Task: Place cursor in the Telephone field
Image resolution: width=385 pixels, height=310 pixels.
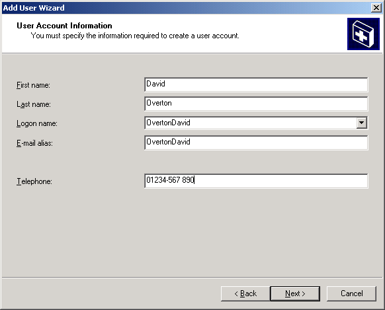Action: pyautogui.click(x=256, y=181)
